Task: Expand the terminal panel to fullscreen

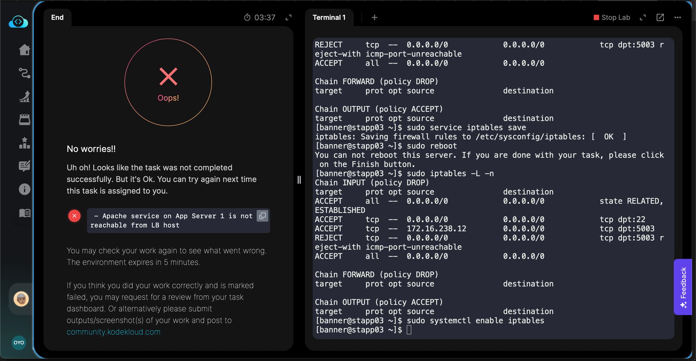Action: [x=643, y=17]
